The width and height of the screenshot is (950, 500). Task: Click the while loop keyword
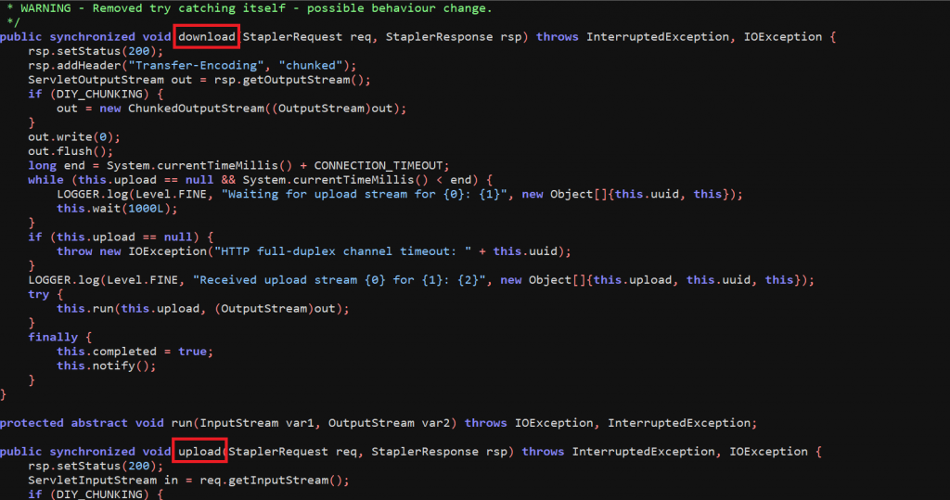(45, 180)
